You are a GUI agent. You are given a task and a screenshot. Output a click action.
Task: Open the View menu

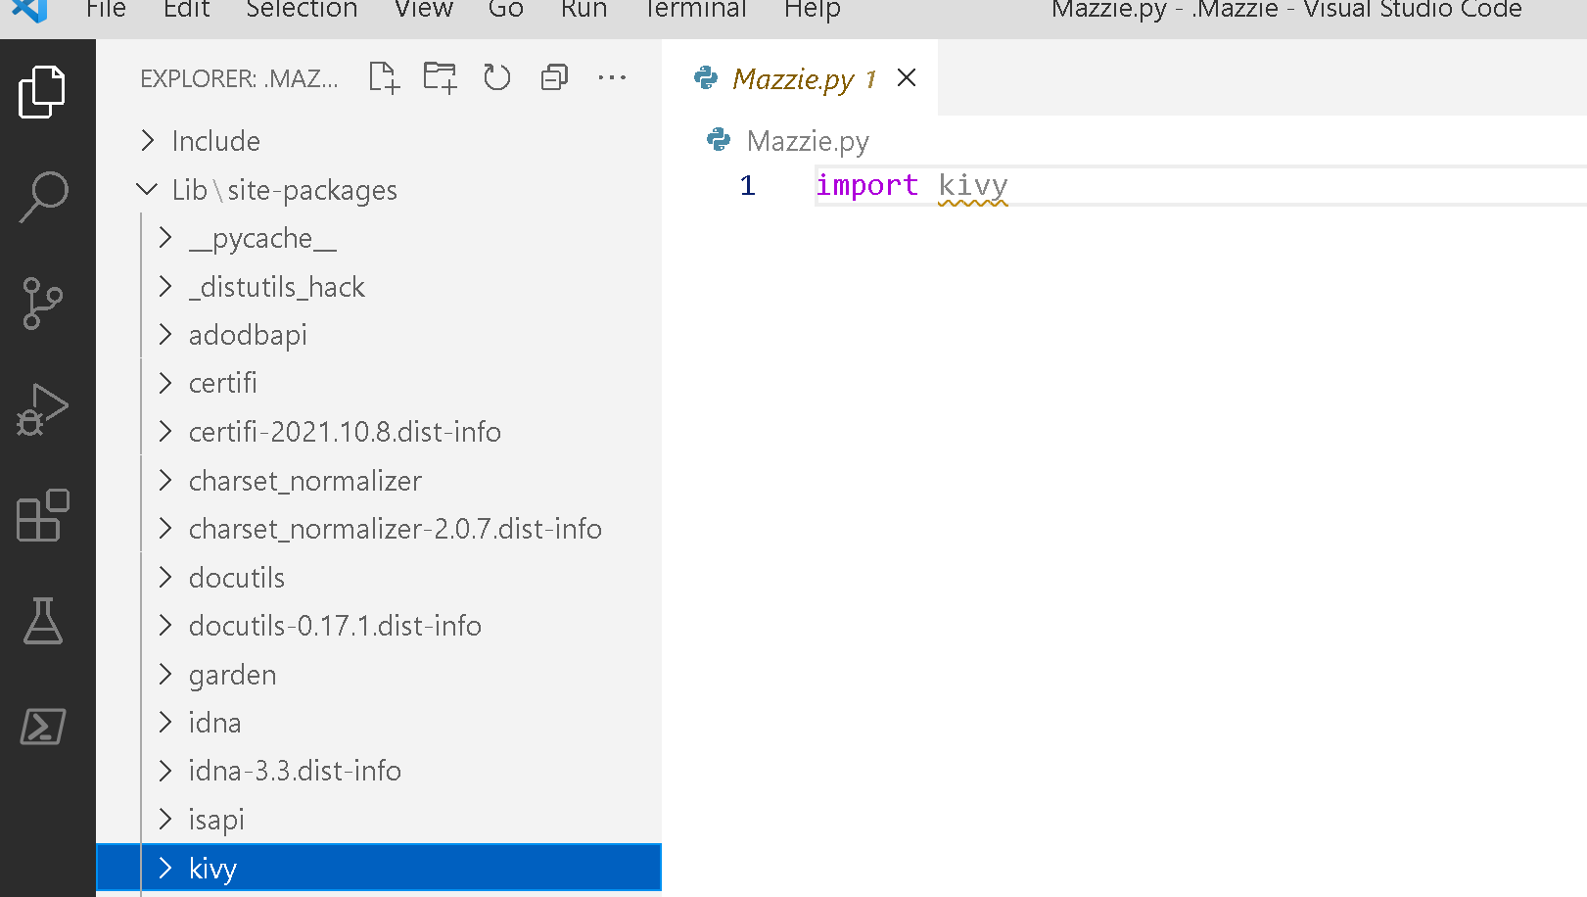click(424, 10)
